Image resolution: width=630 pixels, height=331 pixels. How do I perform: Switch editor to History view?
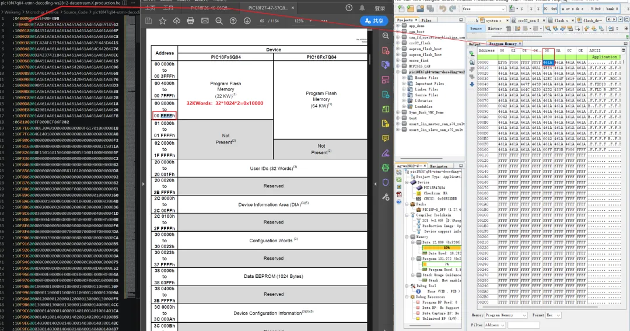pyautogui.click(x=495, y=29)
